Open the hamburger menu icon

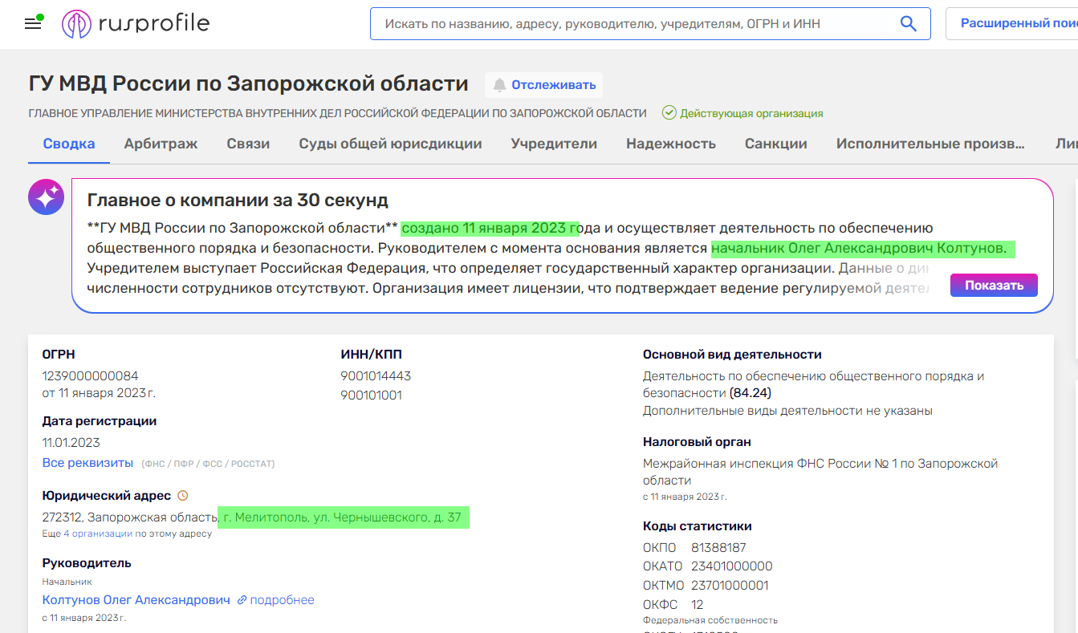click(33, 24)
